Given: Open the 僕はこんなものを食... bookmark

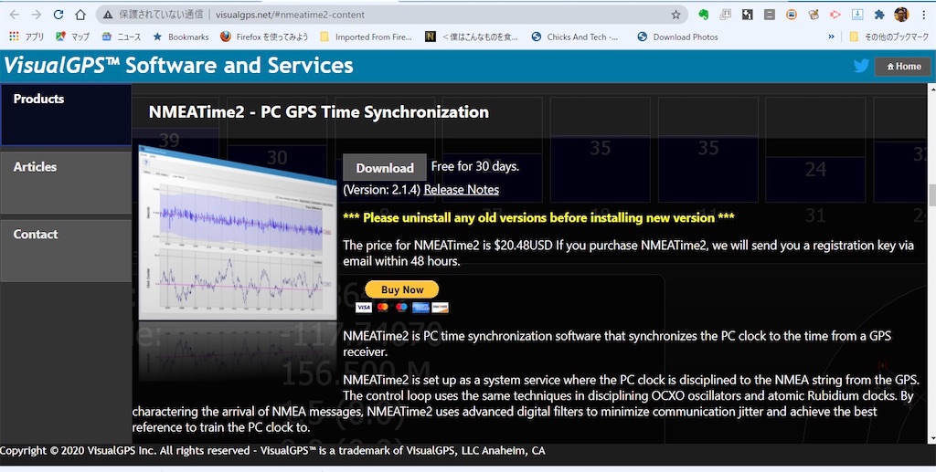Looking at the screenshot, I should (472, 37).
